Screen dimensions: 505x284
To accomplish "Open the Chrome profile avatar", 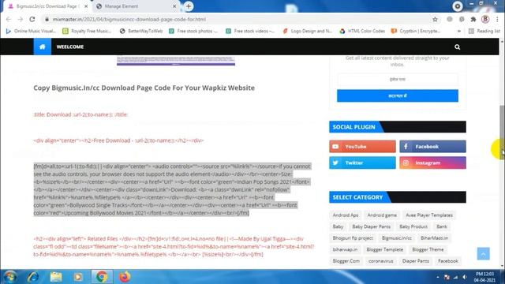I will 485,19.
